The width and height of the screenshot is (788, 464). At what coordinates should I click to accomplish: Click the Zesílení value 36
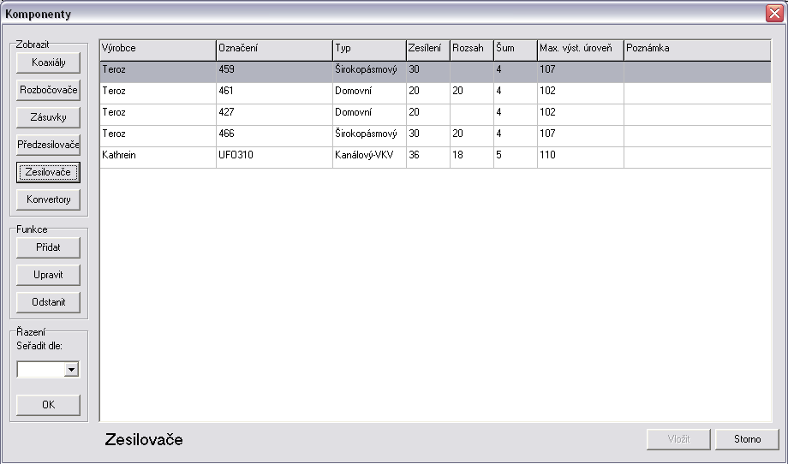[428, 158]
